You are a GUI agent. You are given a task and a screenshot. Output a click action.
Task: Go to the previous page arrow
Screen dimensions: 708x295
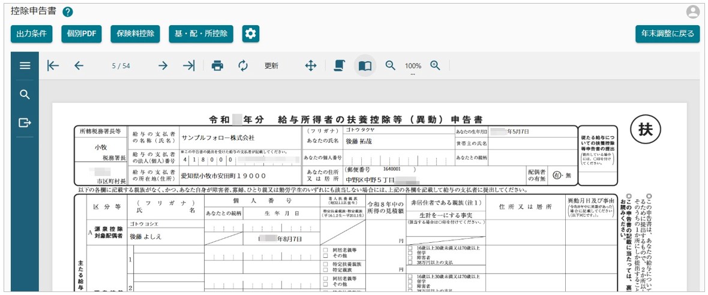pyautogui.click(x=79, y=66)
